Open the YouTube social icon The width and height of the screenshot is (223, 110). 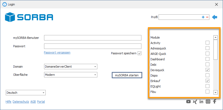click(x=188, y=102)
